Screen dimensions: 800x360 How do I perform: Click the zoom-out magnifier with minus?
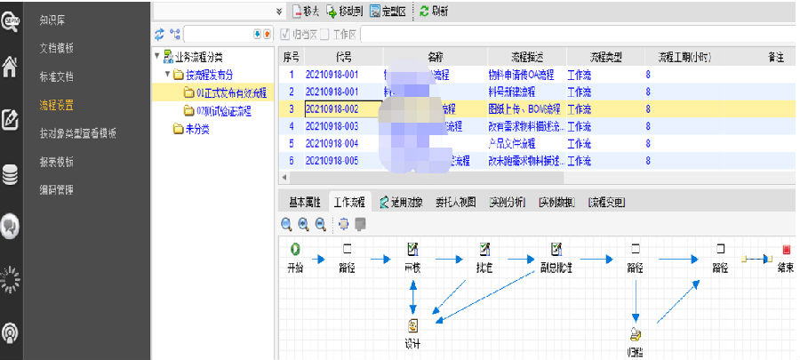click(320, 223)
